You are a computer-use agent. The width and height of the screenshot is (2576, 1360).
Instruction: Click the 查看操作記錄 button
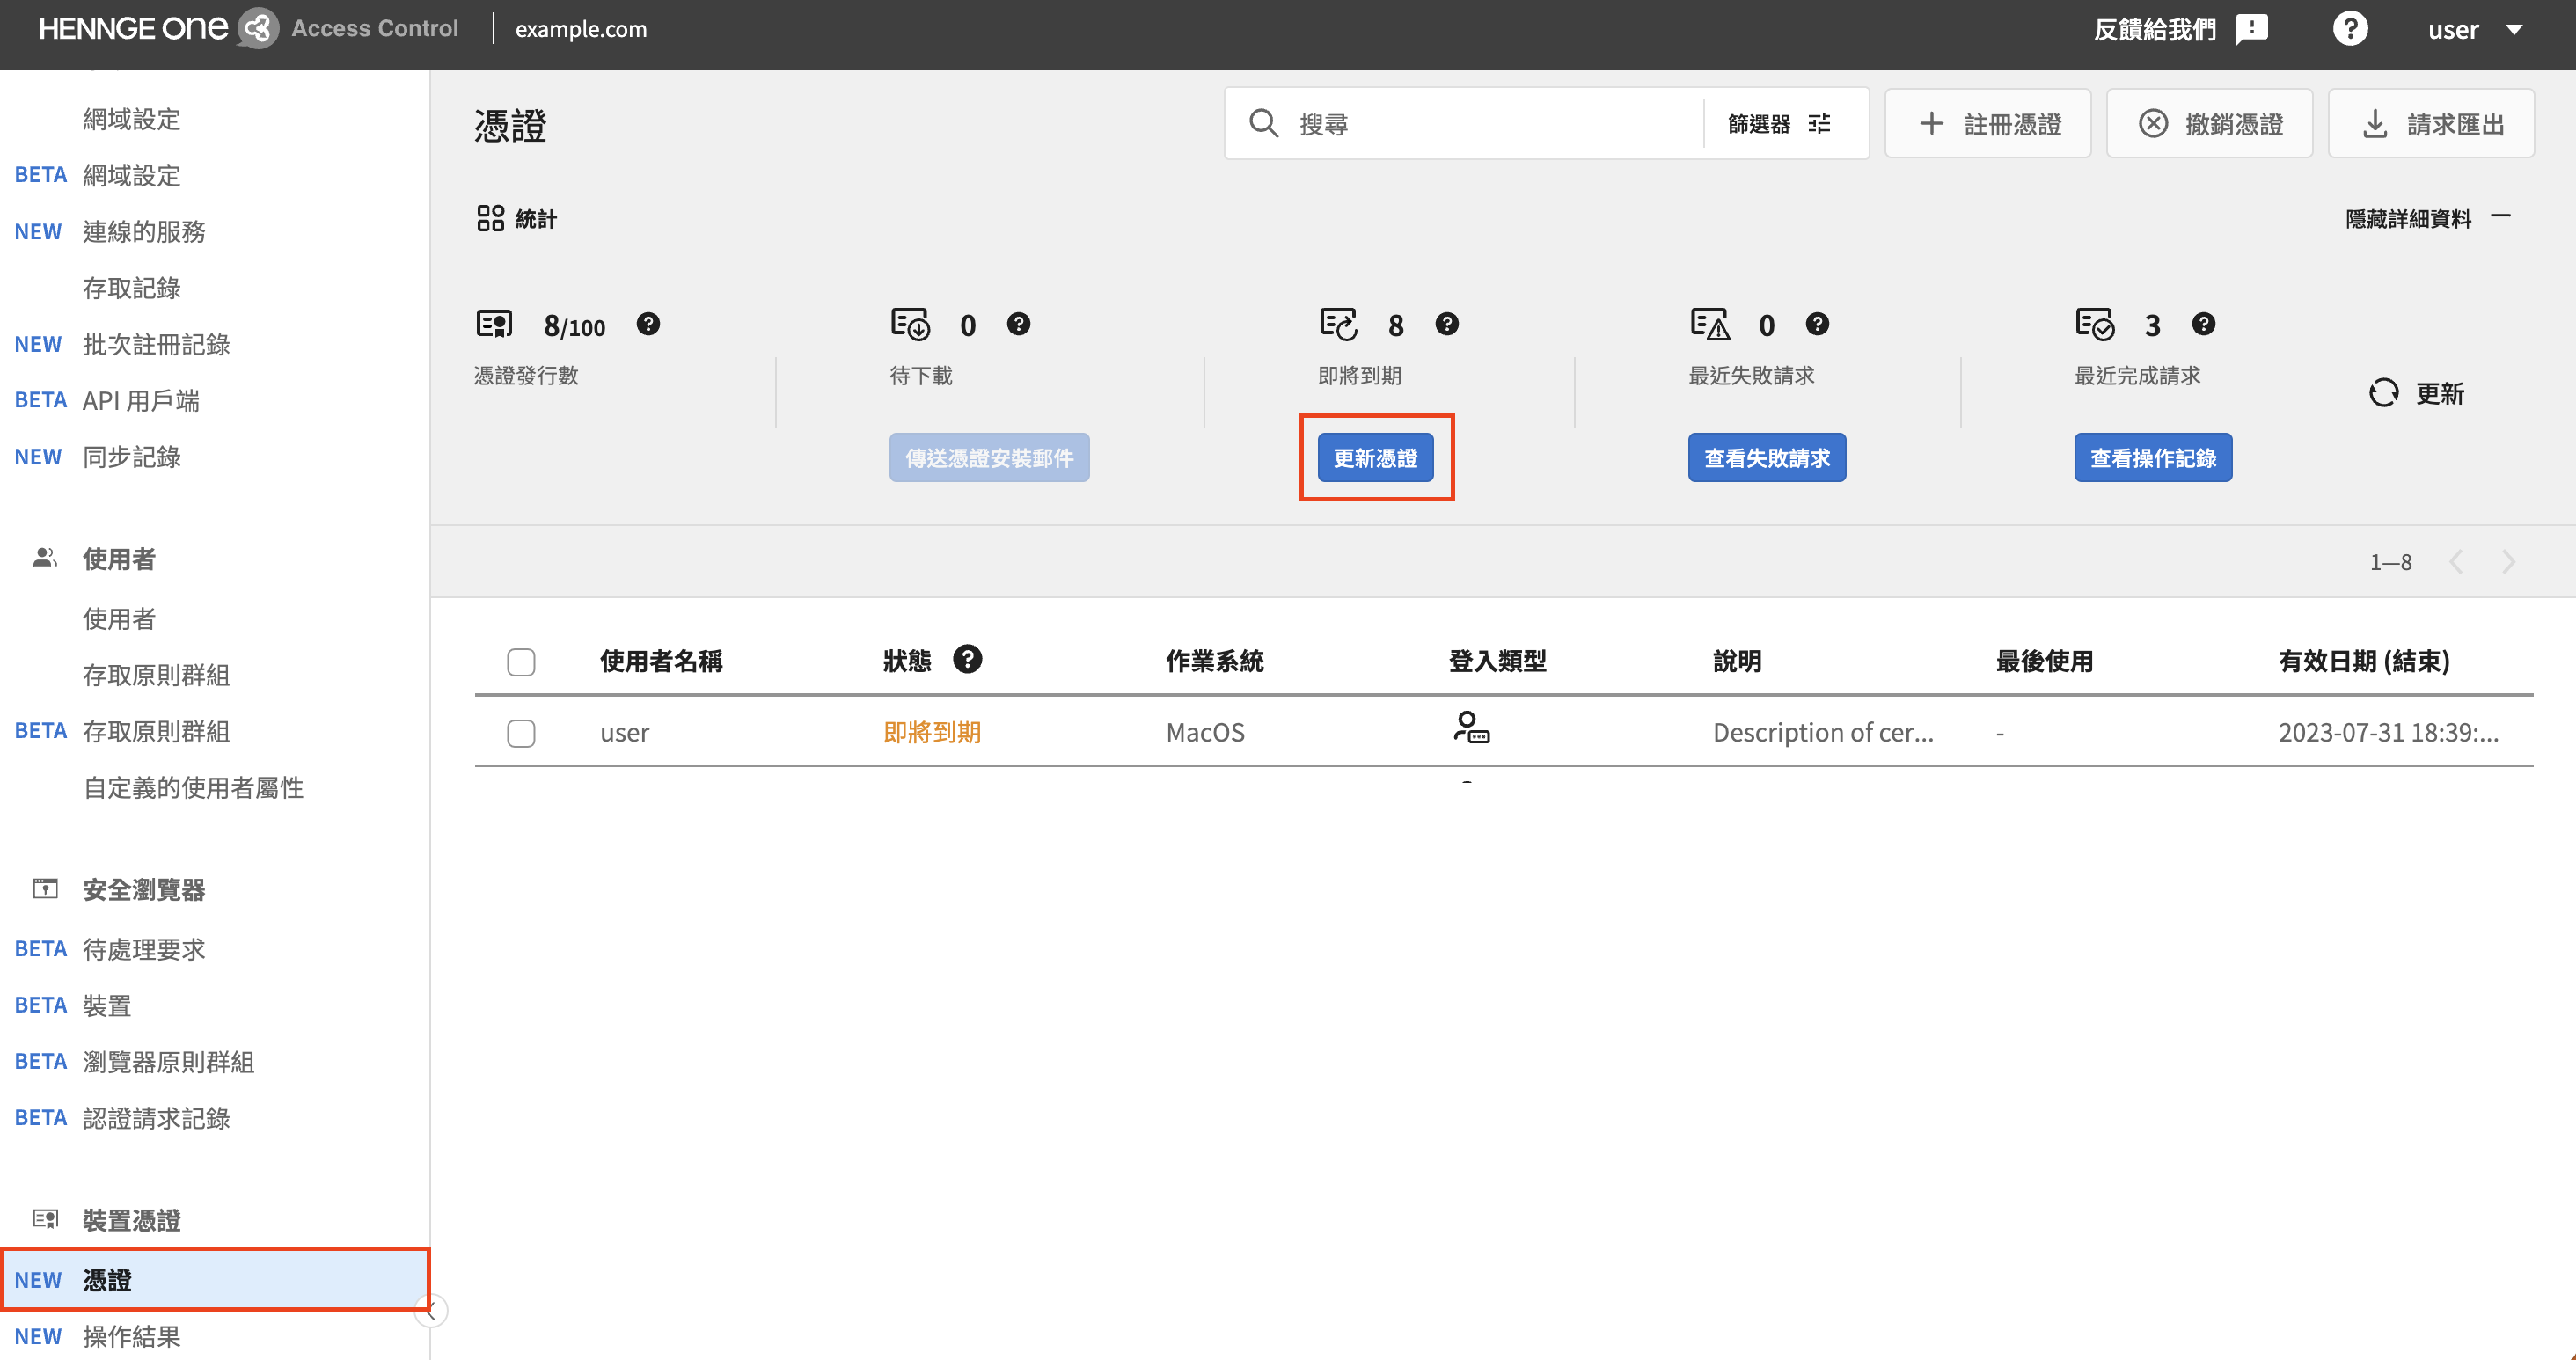2153,457
